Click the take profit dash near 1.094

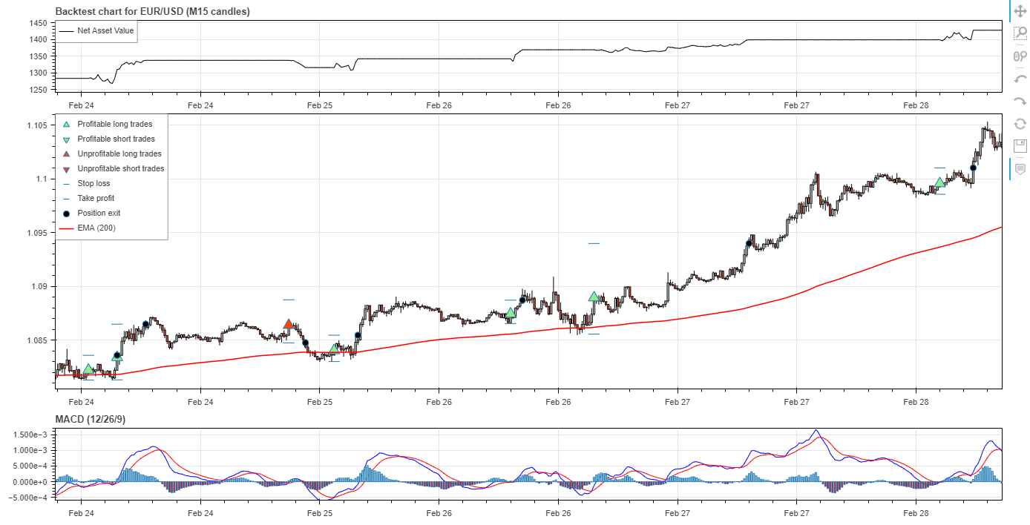[x=594, y=243]
